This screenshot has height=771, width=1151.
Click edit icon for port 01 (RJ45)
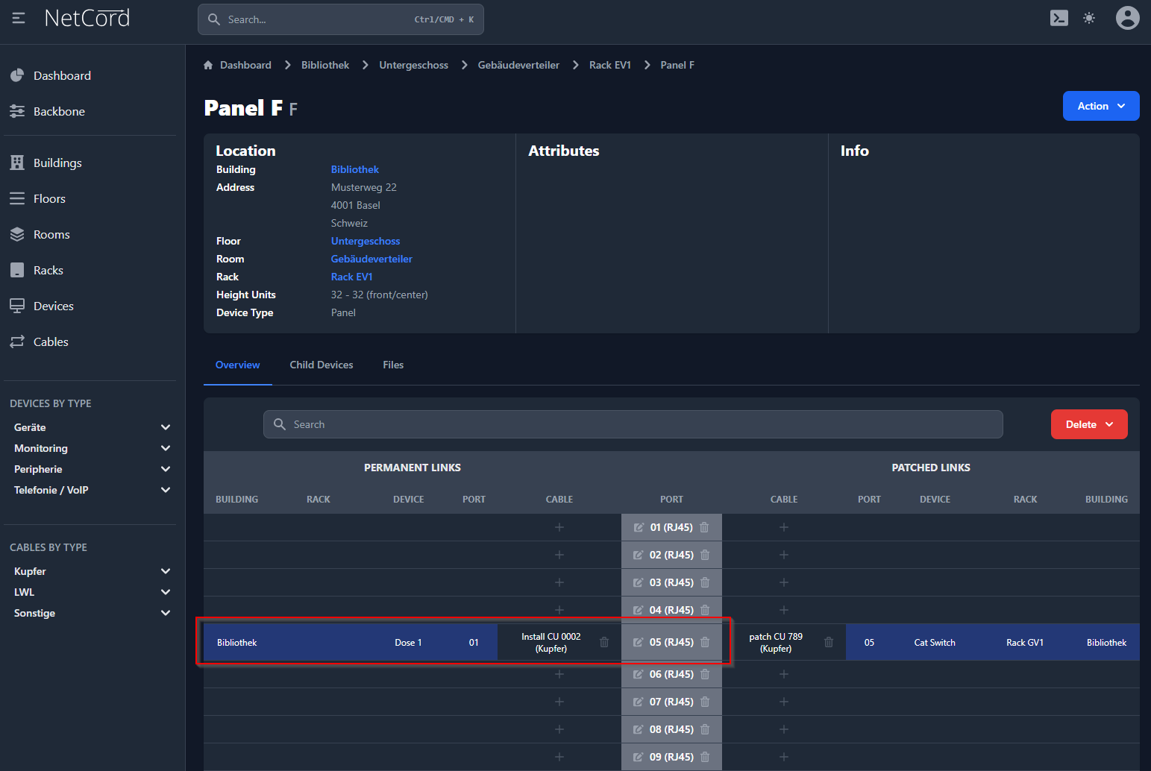pos(639,527)
